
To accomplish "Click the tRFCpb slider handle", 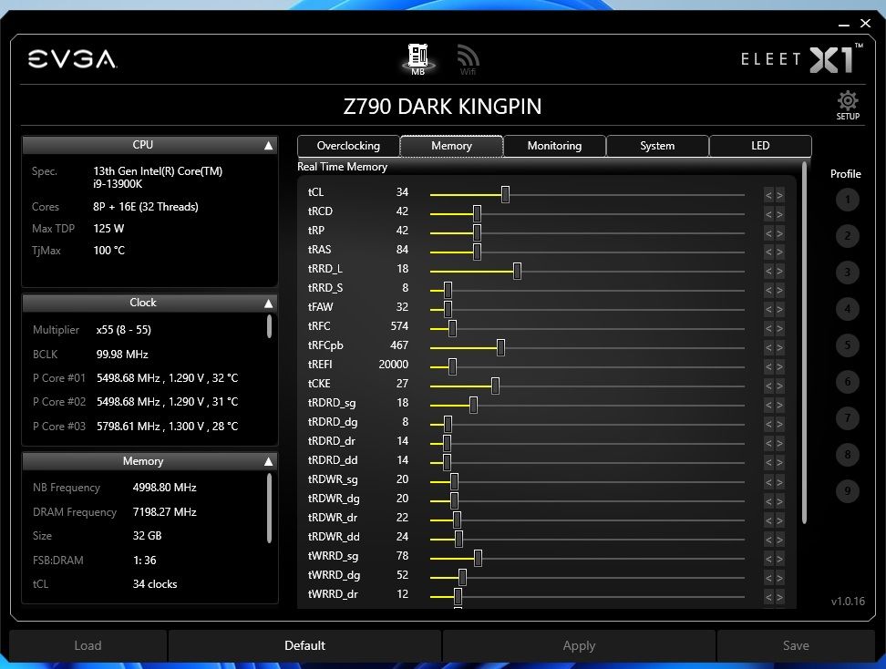I will (x=500, y=347).
